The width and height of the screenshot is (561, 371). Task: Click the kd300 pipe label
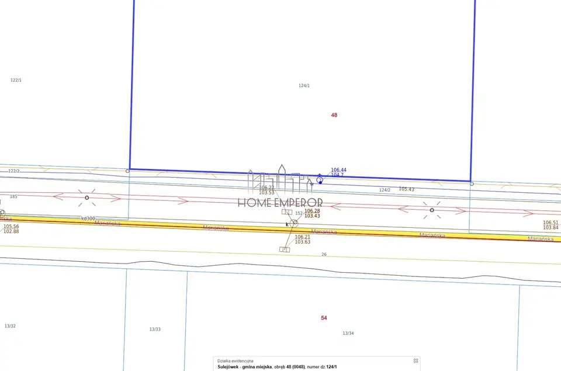[88, 219]
